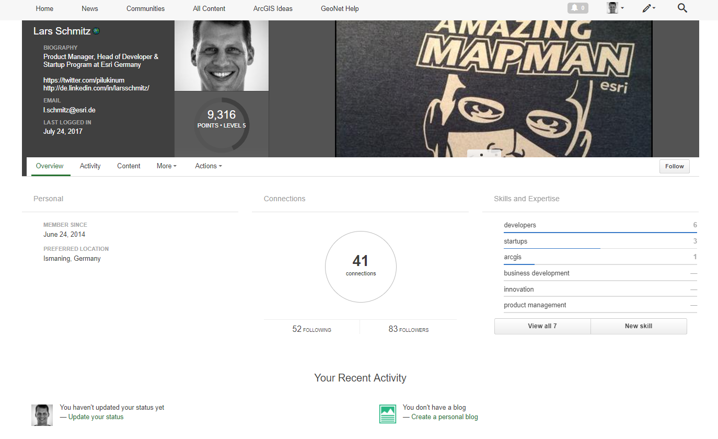
Task: Open the News navigation item
Action: click(90, 8)
